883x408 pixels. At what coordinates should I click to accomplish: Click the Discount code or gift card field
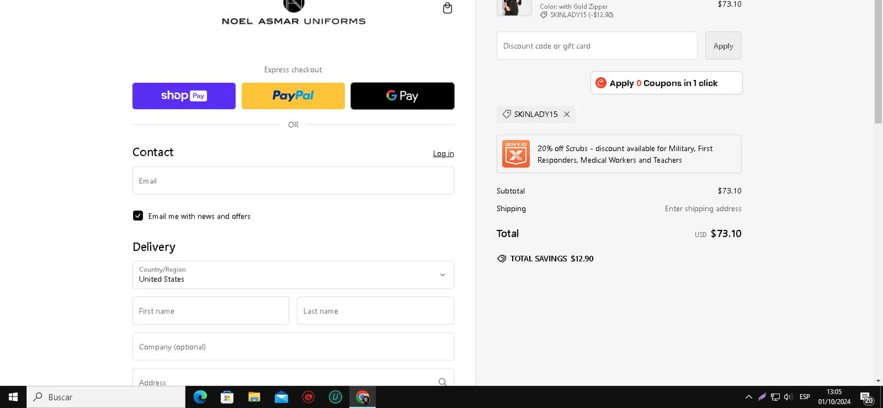[597, 46]
